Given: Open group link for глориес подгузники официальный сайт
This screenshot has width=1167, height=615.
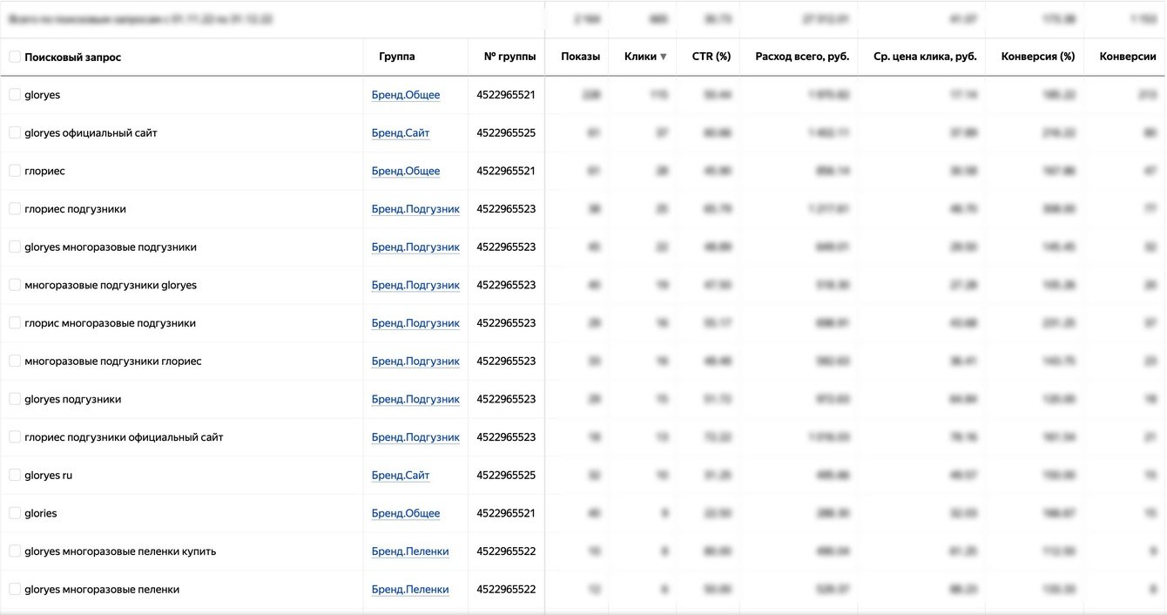Looking at the screenshot, I should pyautogui.click(x=415, y=437).
